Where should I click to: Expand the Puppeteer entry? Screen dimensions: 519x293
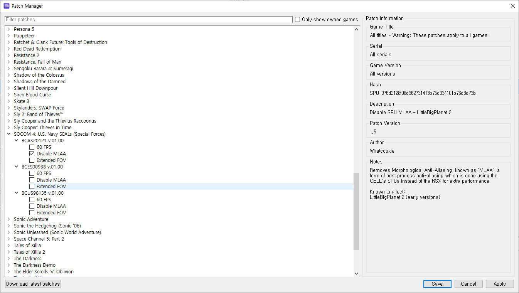pos(9,36)
